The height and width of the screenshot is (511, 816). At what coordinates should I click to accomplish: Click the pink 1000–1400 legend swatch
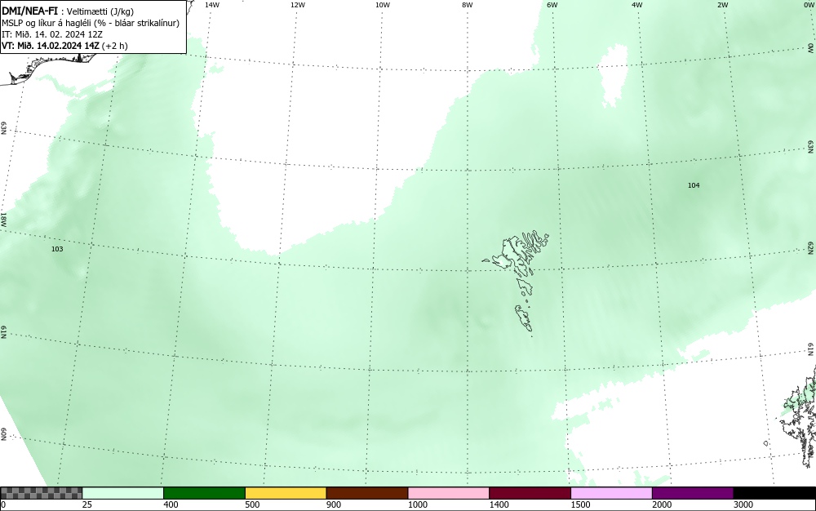pyautogui.click(x=449, y=493)
